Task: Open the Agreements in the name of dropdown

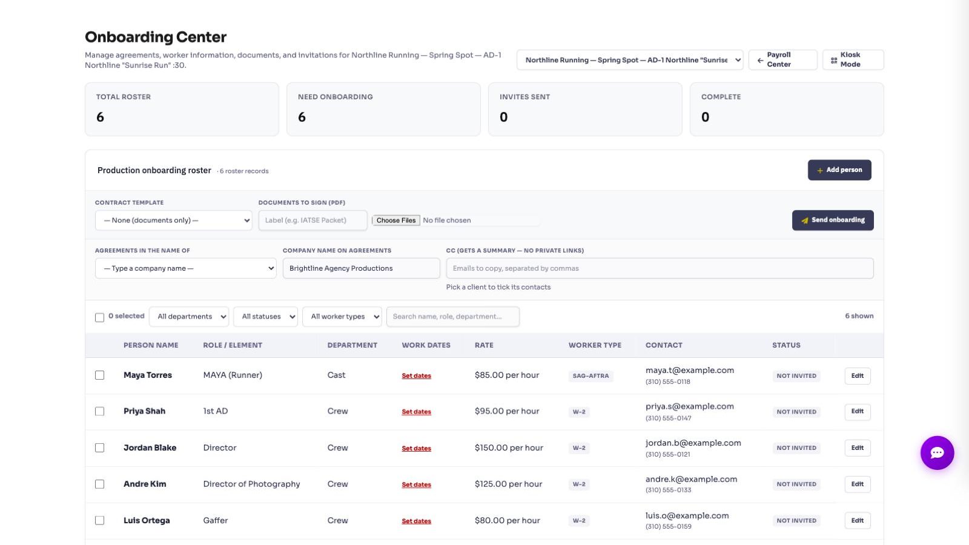Action: (186, 268)
